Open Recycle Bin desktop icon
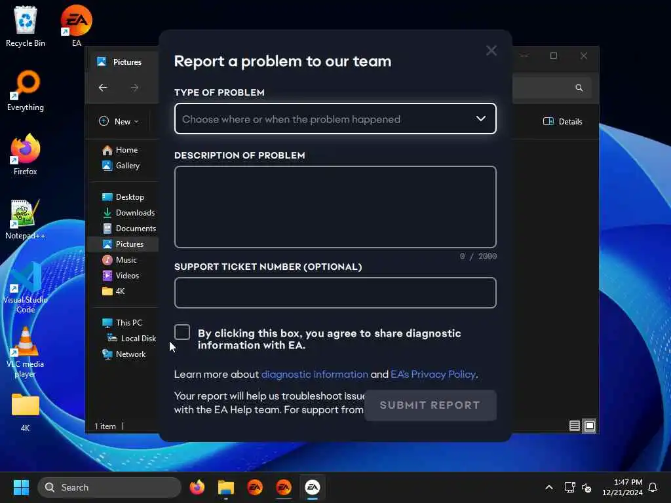671x503 pixels. [26, 26]
